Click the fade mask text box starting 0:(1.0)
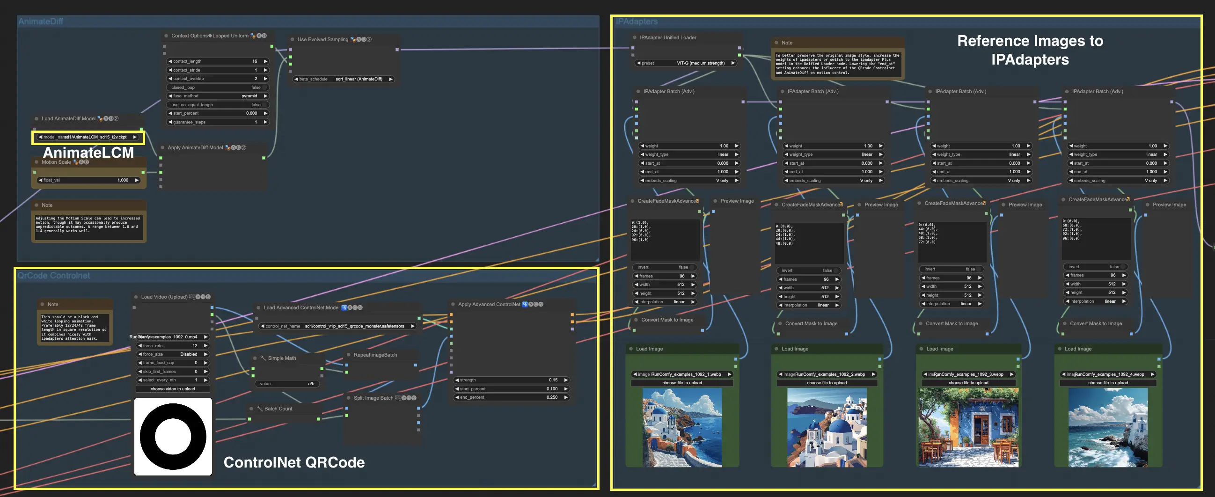Viewport: 1215px width, 497px height. pyautogui.click(x=665, y=239)
